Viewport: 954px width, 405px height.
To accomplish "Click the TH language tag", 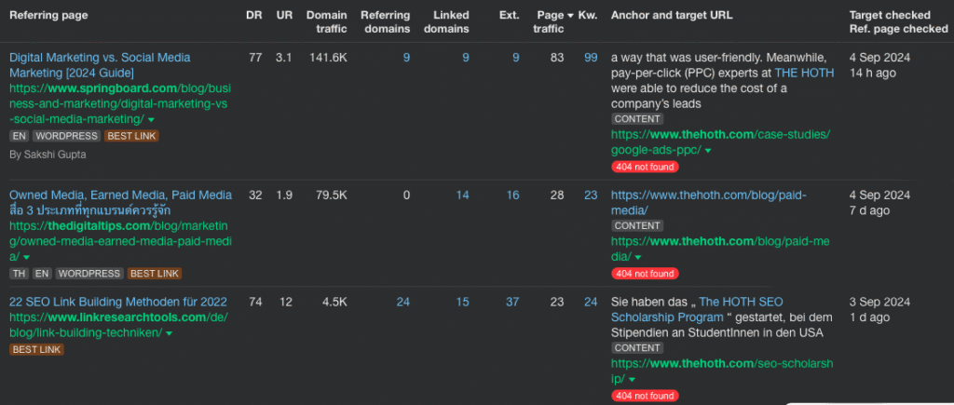I will 19,274.
